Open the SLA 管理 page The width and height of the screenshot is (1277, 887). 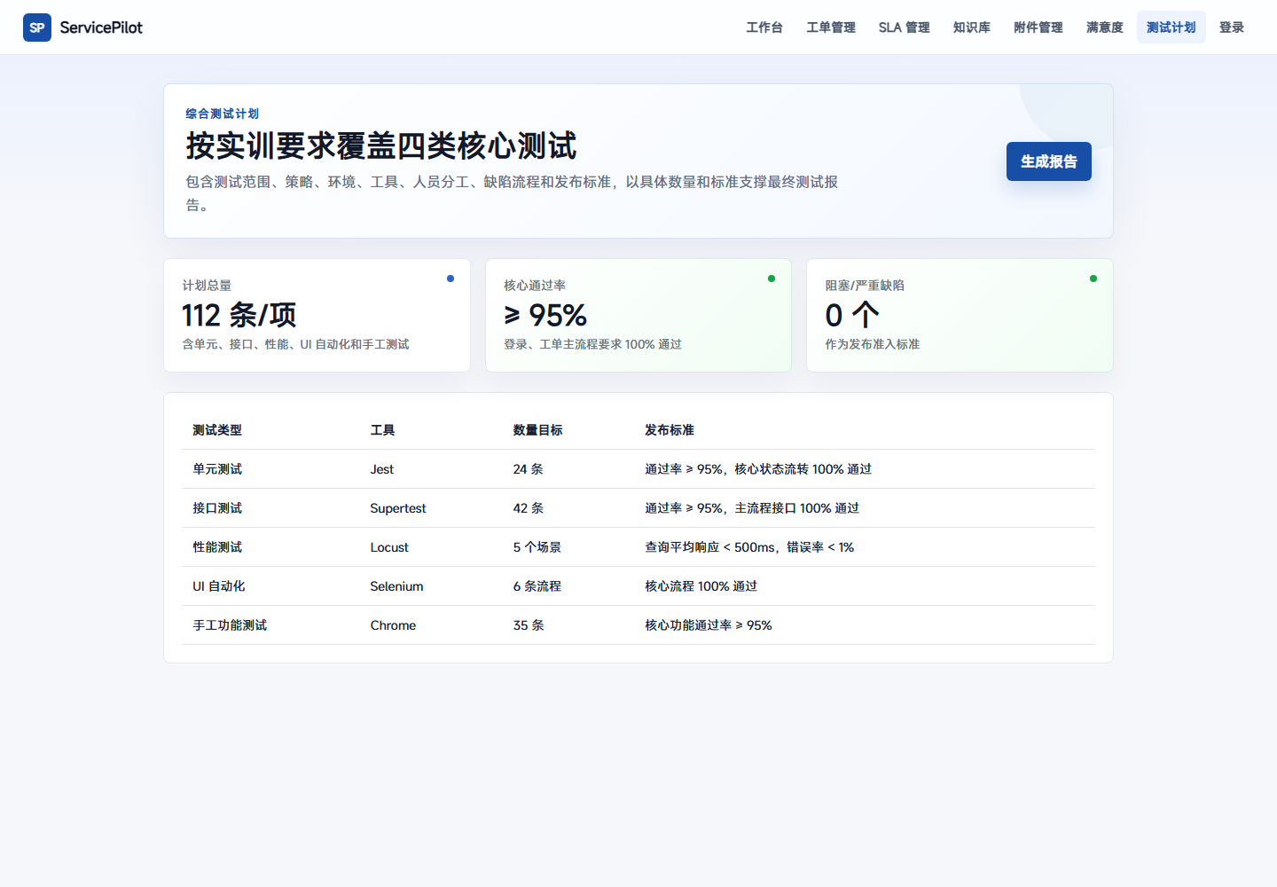tap(905, 27)
